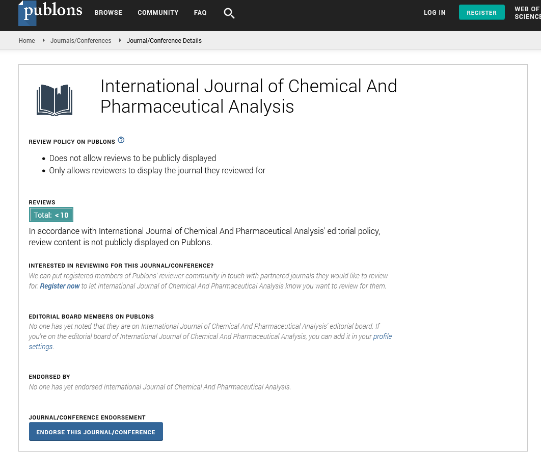Open the Browse menu
541x472 pixels.
[108, 13]
